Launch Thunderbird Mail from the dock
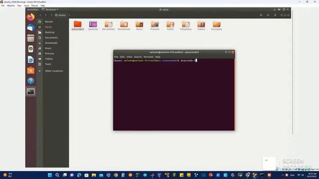This screenshot has width=319, height=179. 31,27
